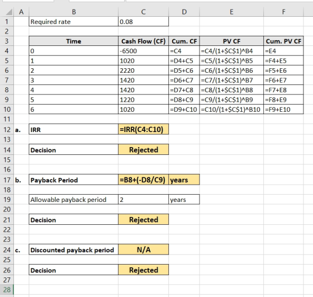Screen dimensions: 313x297
Task: Select row 1 header
Action: (x=7, y=22)
